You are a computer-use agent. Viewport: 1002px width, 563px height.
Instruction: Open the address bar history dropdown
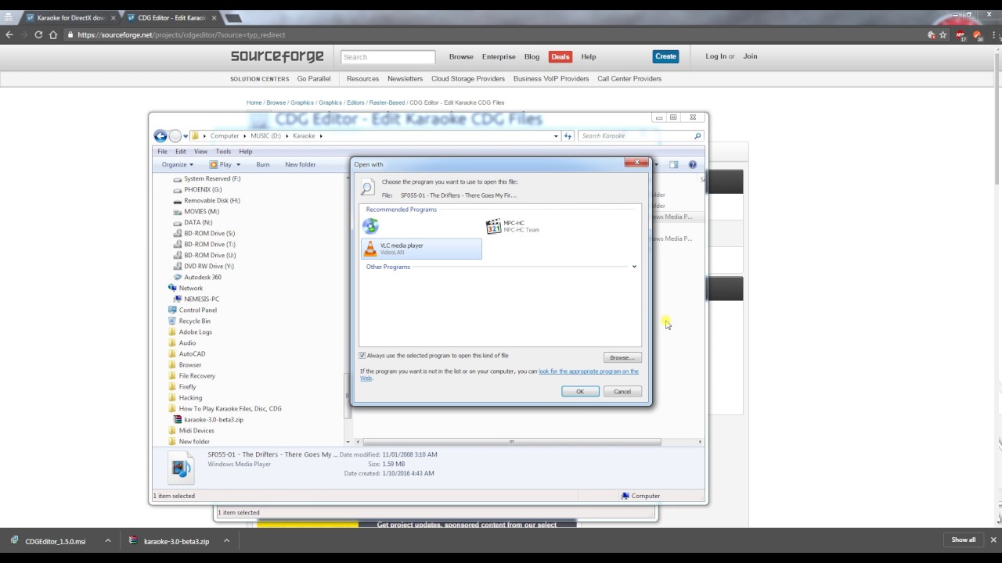[556, 136]
